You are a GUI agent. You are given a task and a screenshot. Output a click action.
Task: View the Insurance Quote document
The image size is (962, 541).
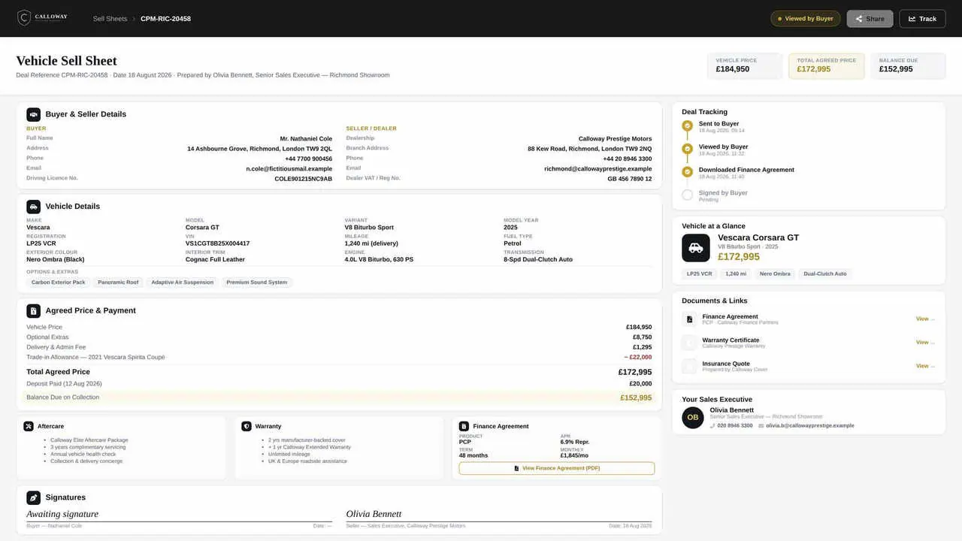(x=925, y=366)
